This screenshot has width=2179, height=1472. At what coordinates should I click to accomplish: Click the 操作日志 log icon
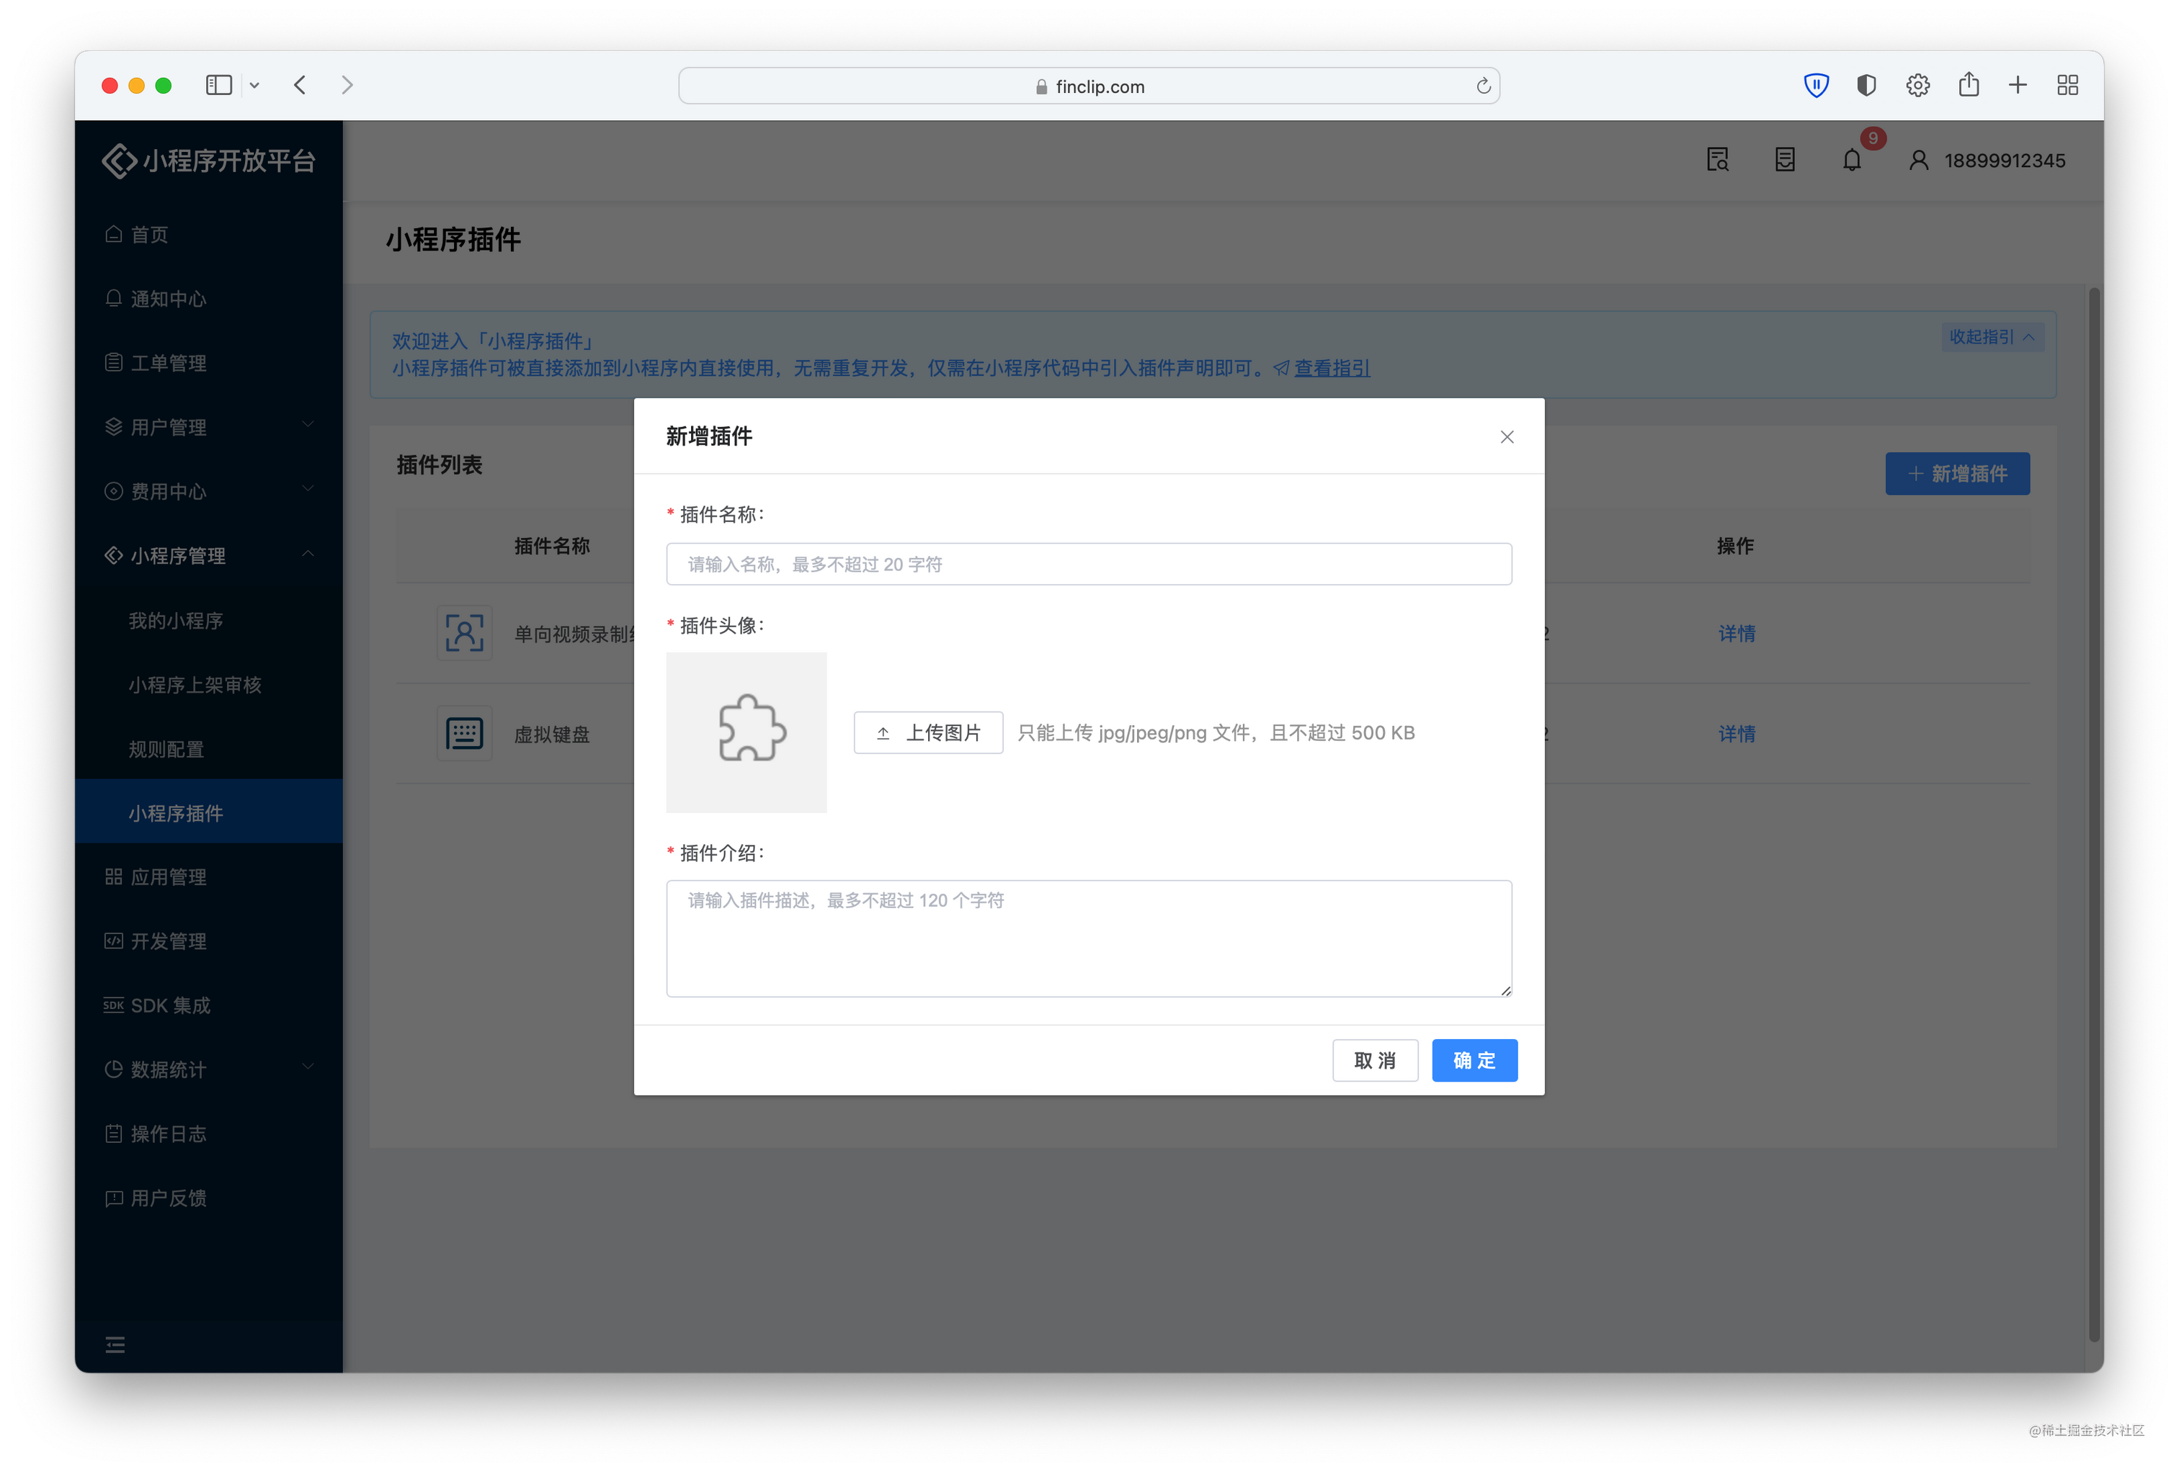[113, 1134]
